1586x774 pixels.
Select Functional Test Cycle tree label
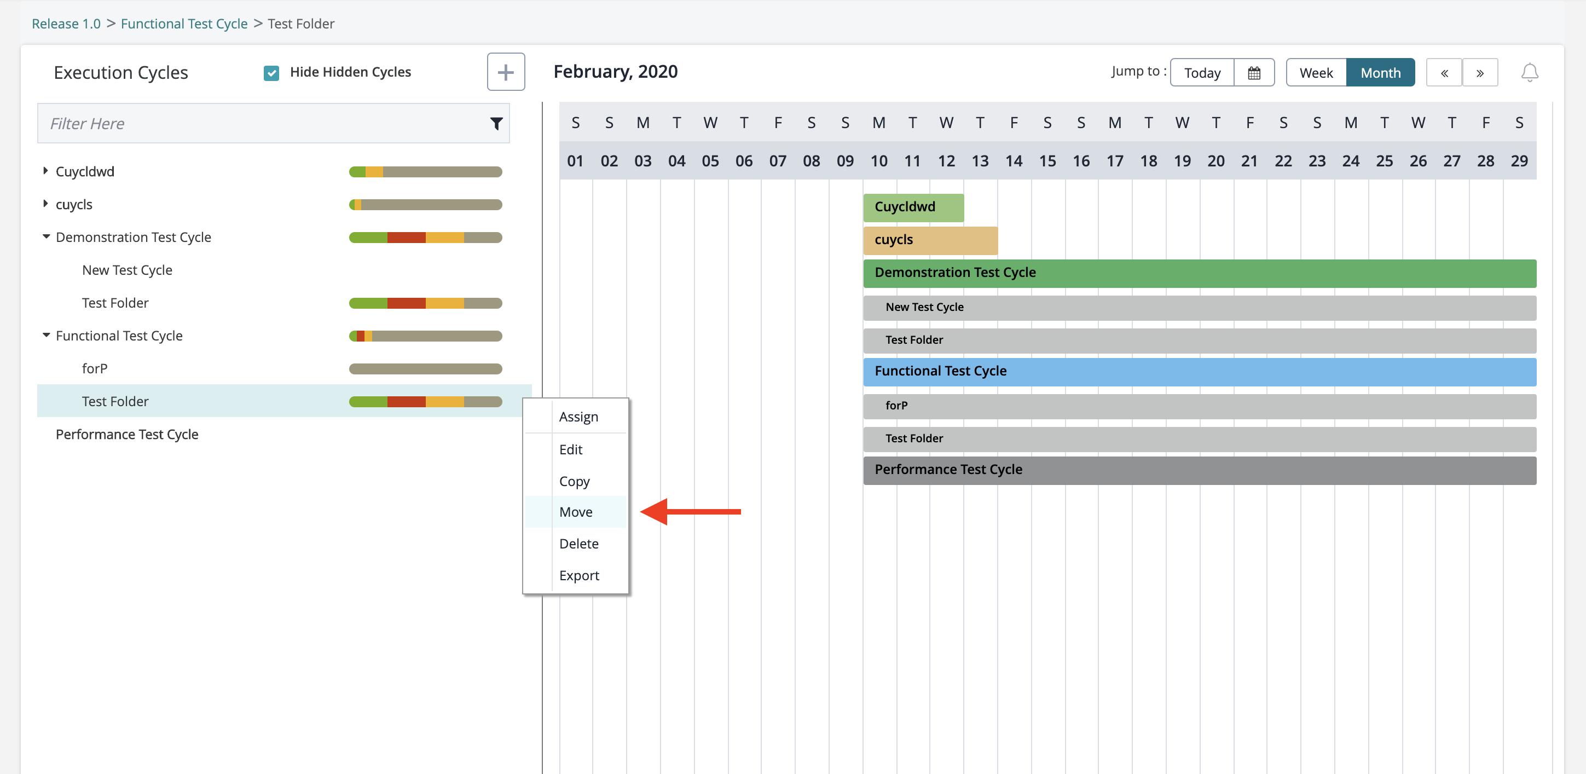coord(119,336)
